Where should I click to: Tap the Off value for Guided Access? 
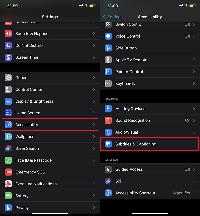pos(187,169)
